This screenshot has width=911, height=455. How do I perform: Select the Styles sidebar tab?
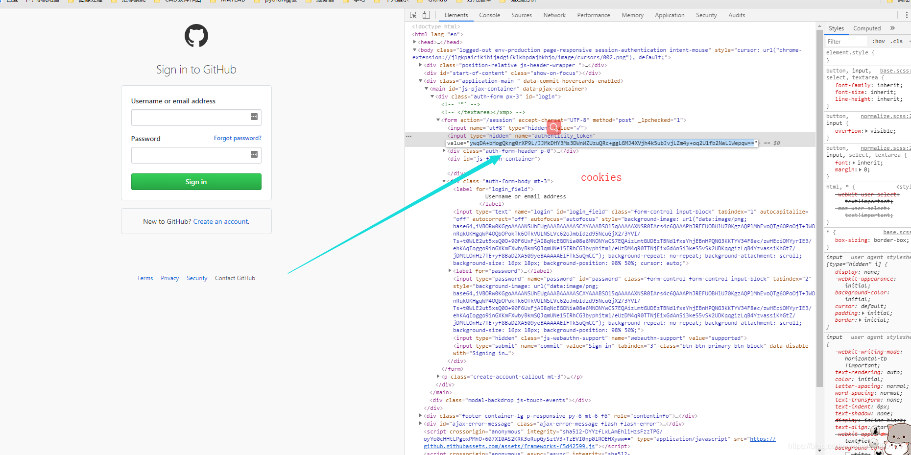[x=837, y=28]
